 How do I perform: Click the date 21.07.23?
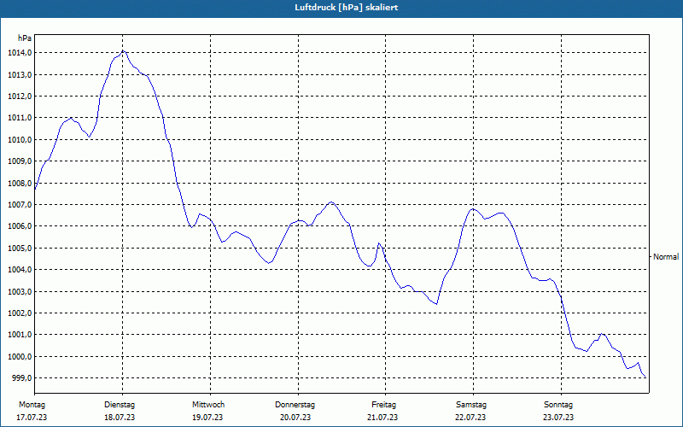click(x=382, y=418)
